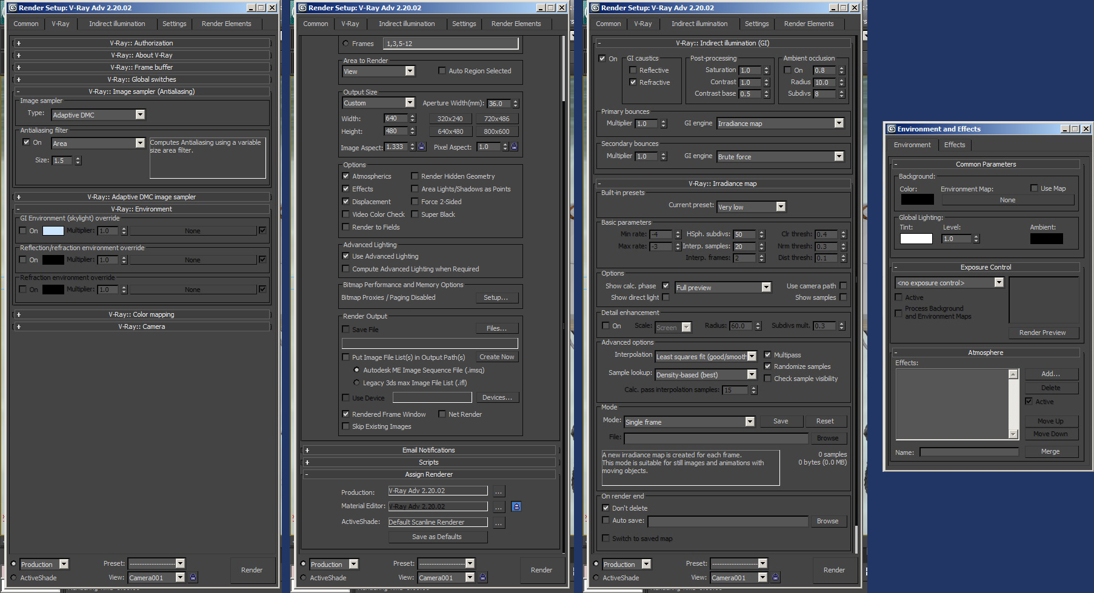
Task: Expand the V-Ray:: Frame buffer rollout
Action: 142,67
